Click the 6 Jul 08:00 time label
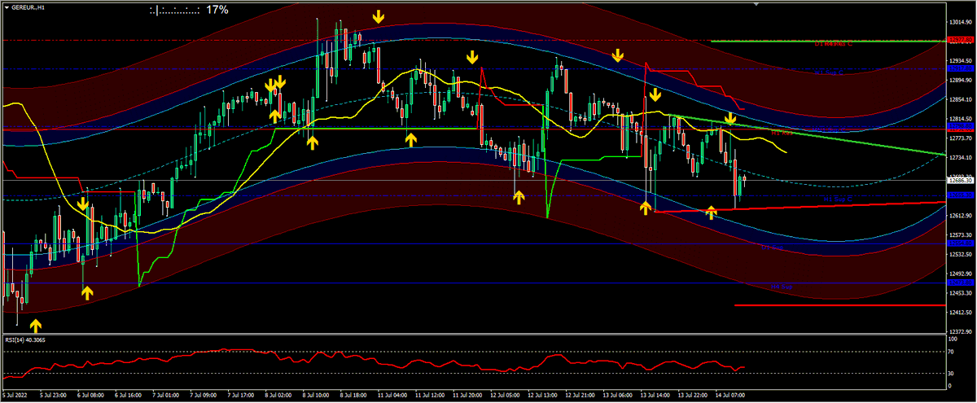977x403 pixels. (x=90, y=395)
